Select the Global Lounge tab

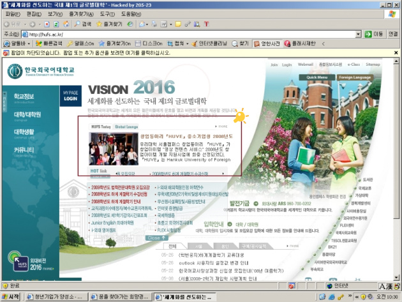point(126,126)
